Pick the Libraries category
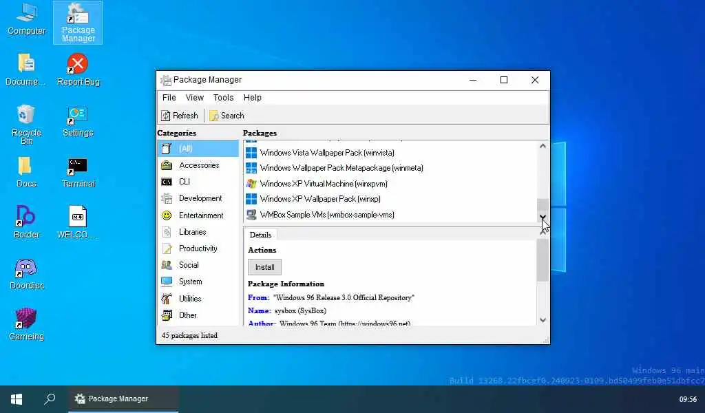 pyautogui.click(x=198, y=232)
